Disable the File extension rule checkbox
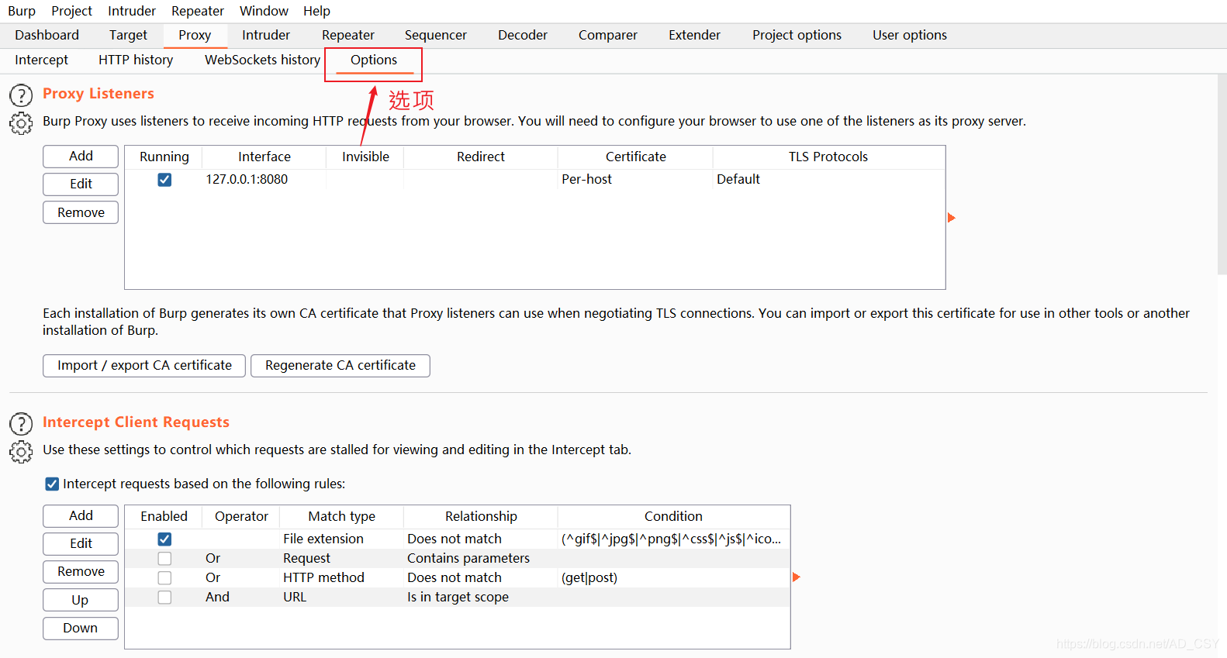This screenshot has height=658, width=1227. (164, 539)
